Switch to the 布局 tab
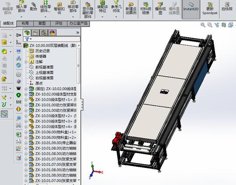The width and height of the screenshot is (236, 185). click(x=25, y=23)
